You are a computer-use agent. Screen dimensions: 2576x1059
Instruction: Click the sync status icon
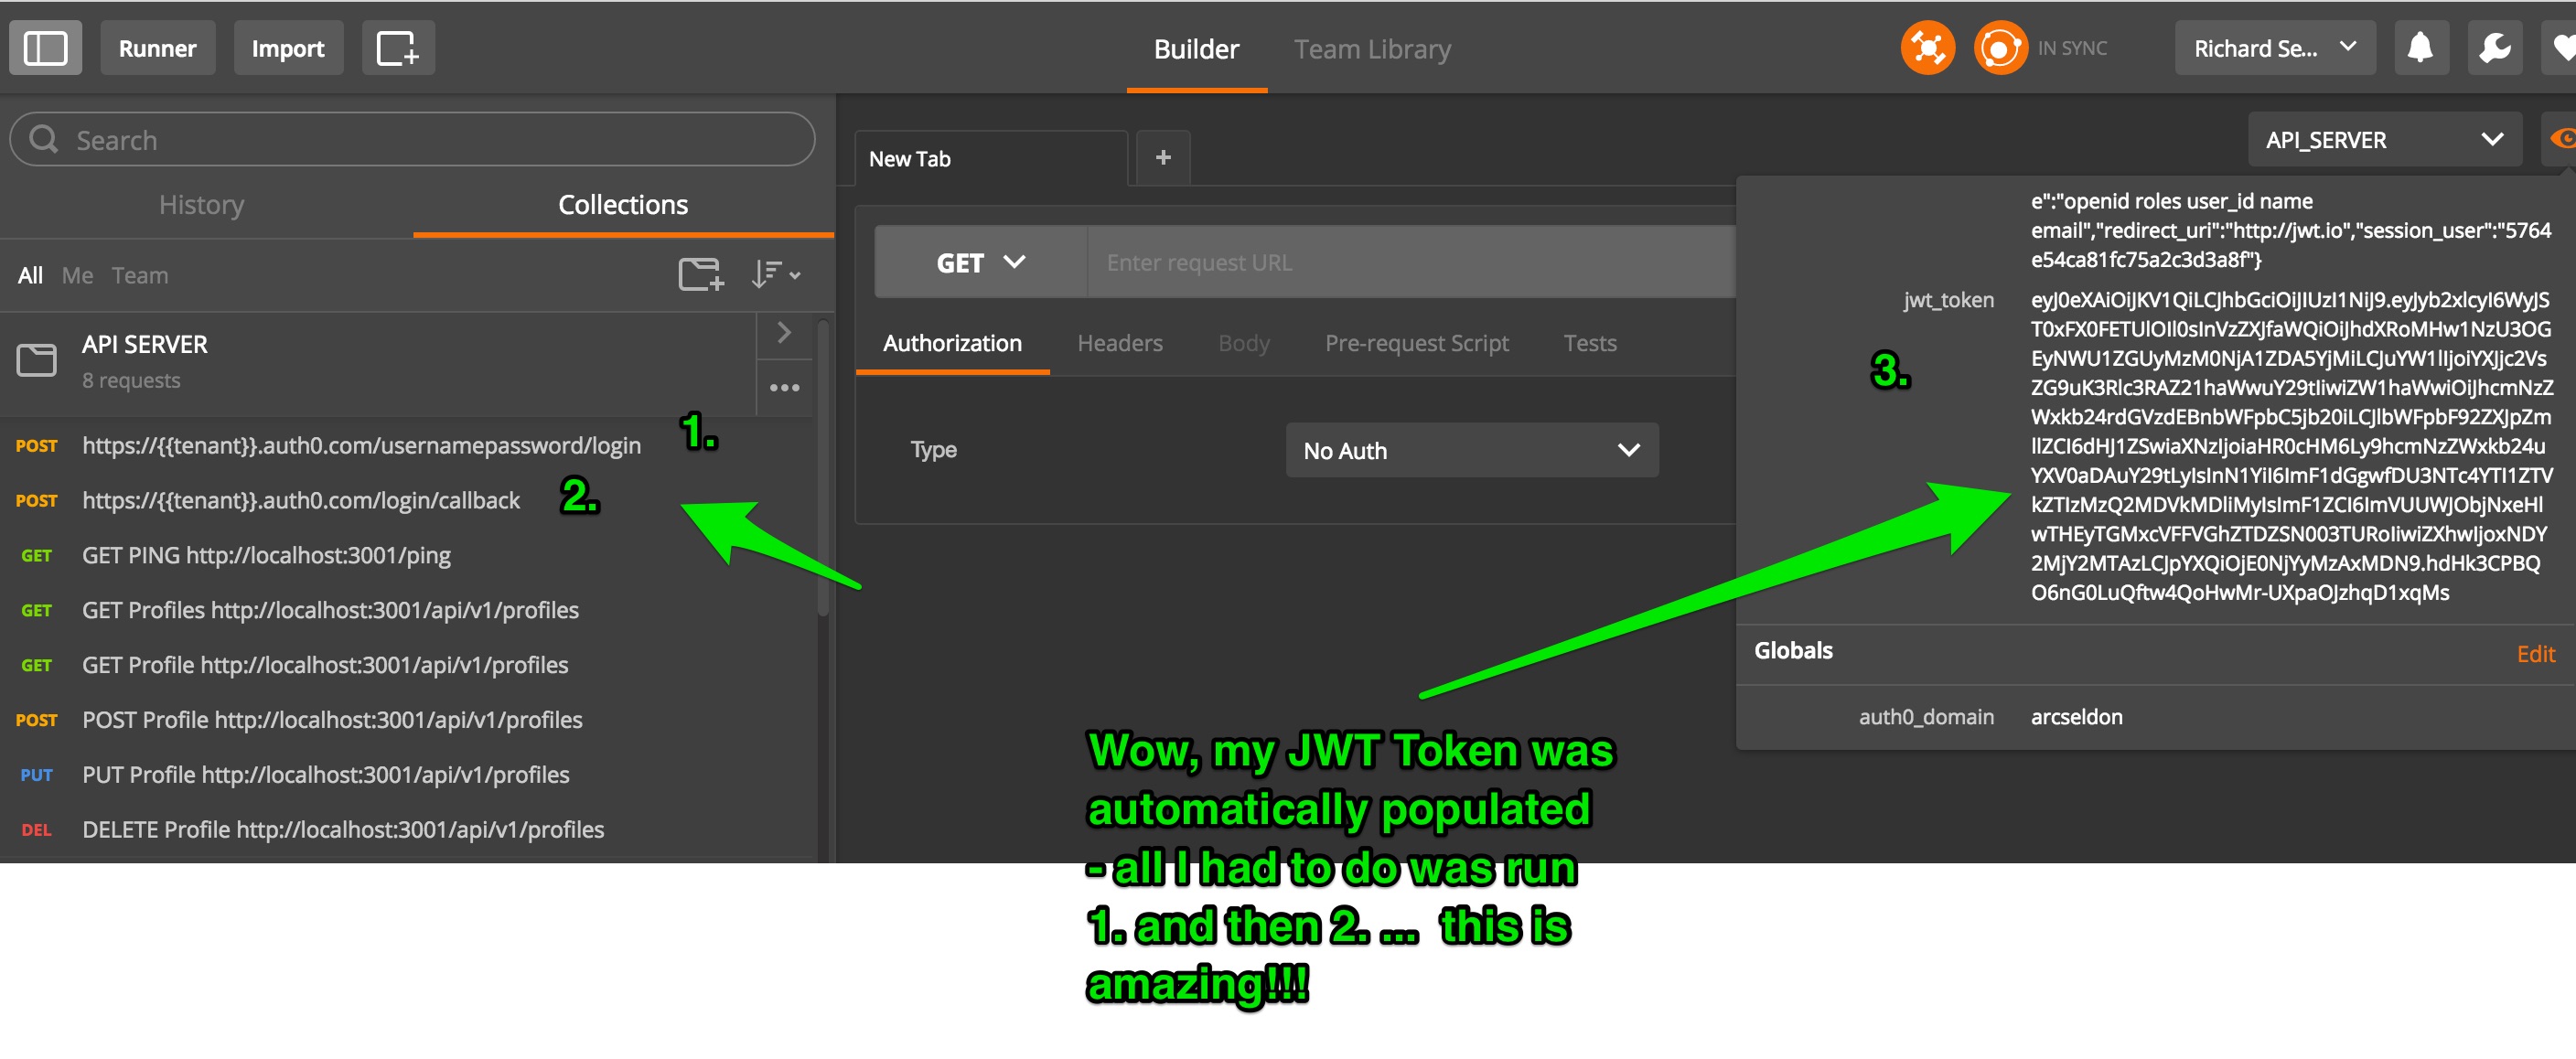point(1999,48)
